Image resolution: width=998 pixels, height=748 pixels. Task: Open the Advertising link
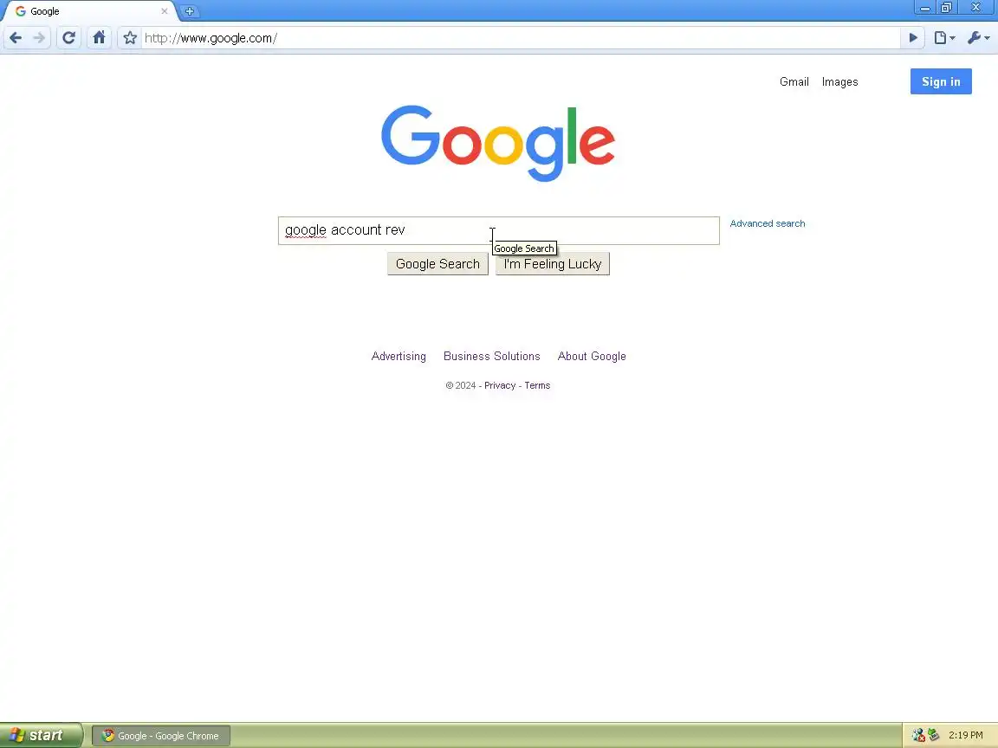399,356
